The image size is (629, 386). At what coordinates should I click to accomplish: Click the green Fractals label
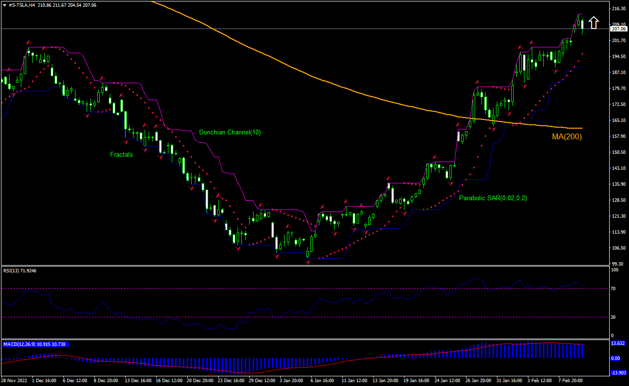pyautogui.click(x=121, y=155)
